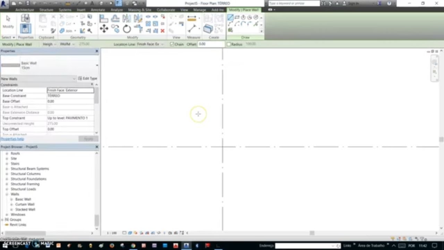The width and height of the screenshot is (444, 250).
Task: Select the Line draw tool
Action: coord(230,17)
